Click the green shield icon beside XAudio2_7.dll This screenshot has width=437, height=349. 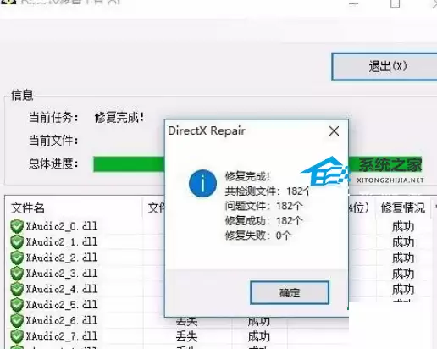pyautogui.click(x=17, y=336)
